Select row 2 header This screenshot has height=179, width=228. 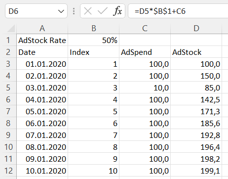(8, 52)
